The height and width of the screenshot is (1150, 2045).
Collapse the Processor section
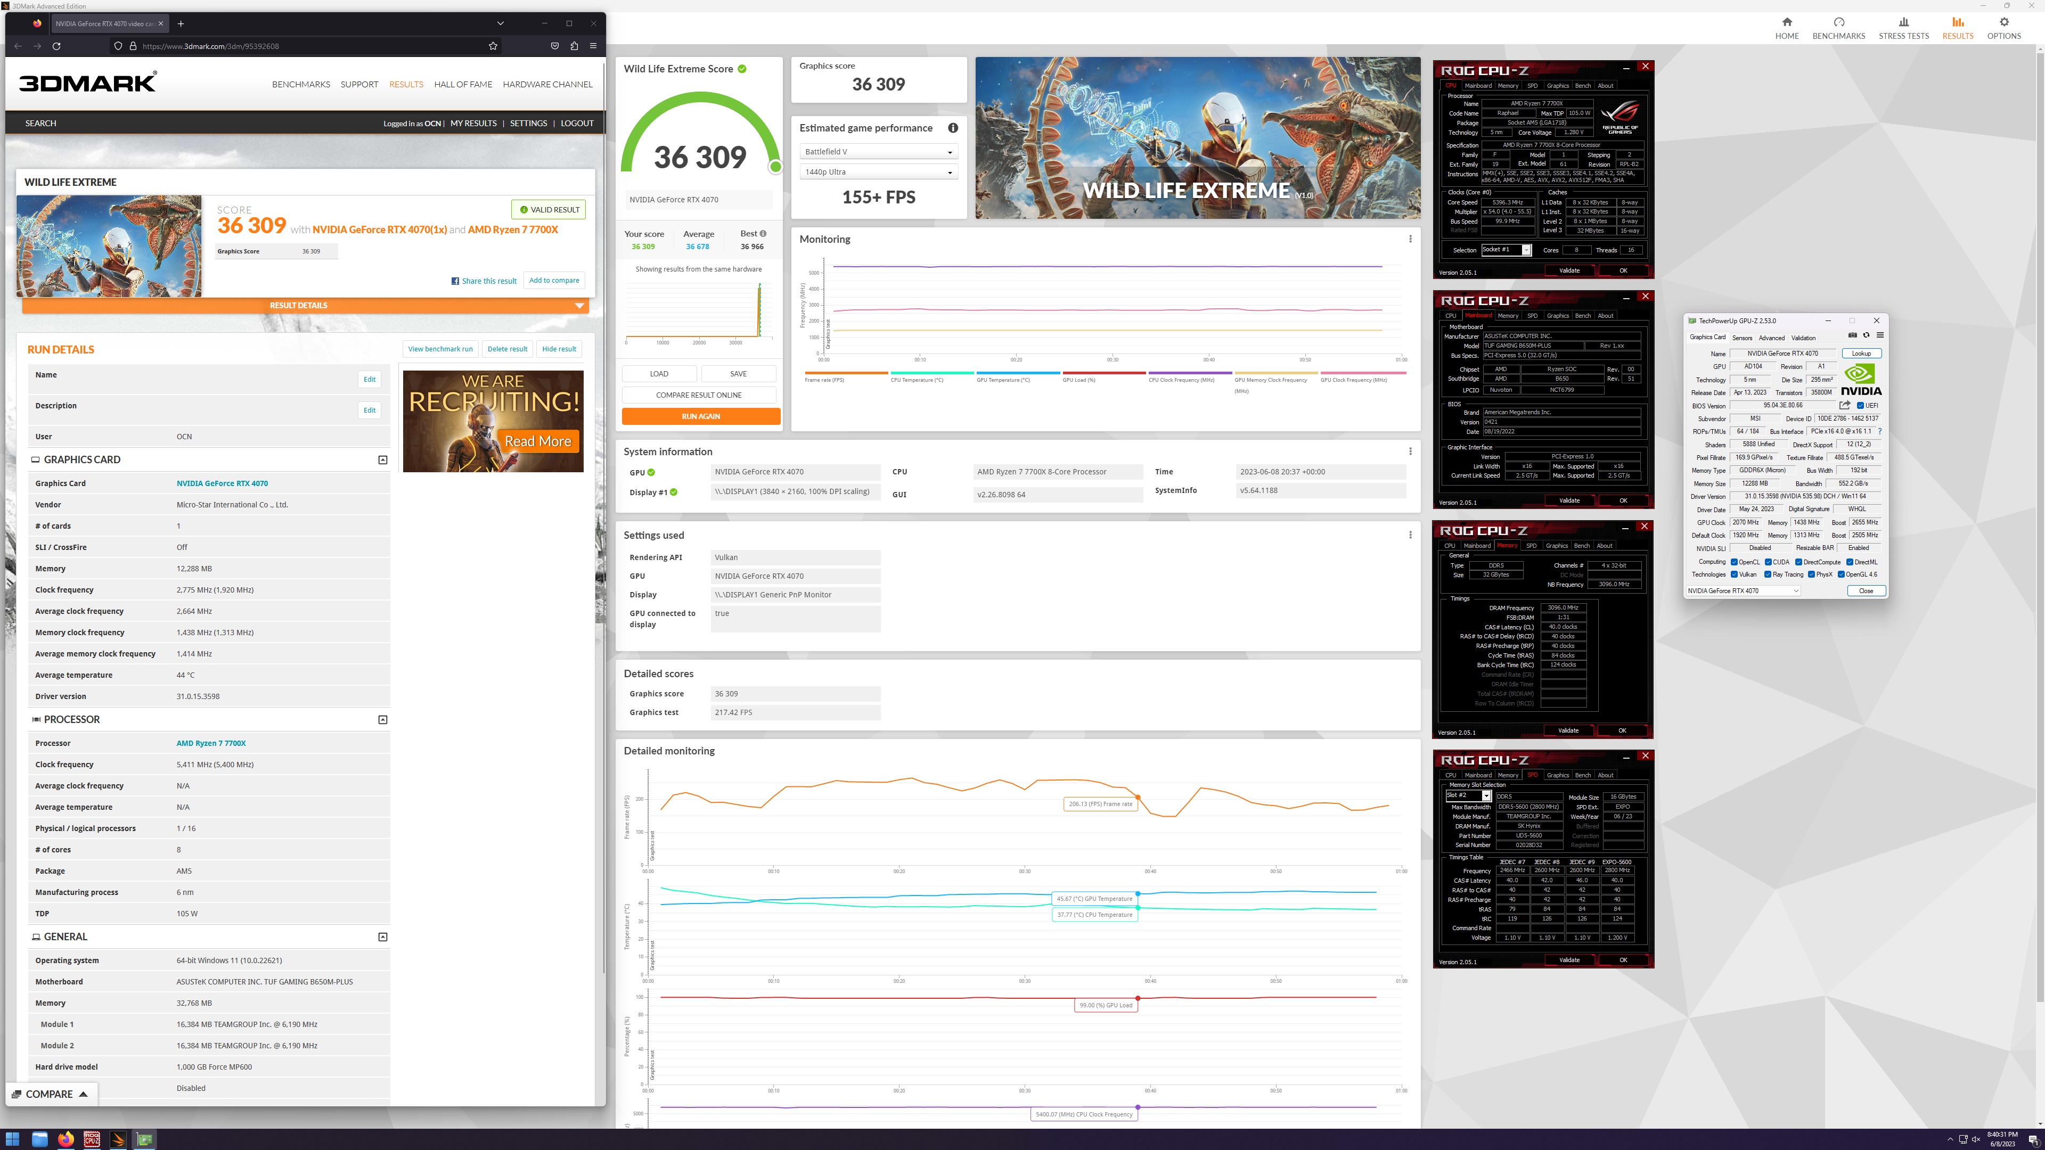[x=383, y=720]
